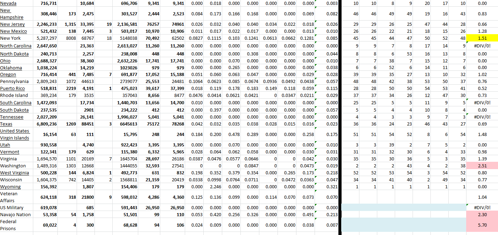Select the pink 2.51 cell for Washington
Viewport: 498px width, 235px height.
[482, 166]
